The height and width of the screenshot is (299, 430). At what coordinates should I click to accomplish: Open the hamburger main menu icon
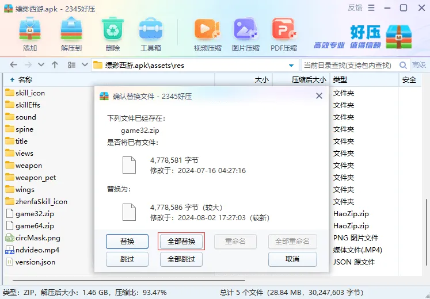pos(371,7)
